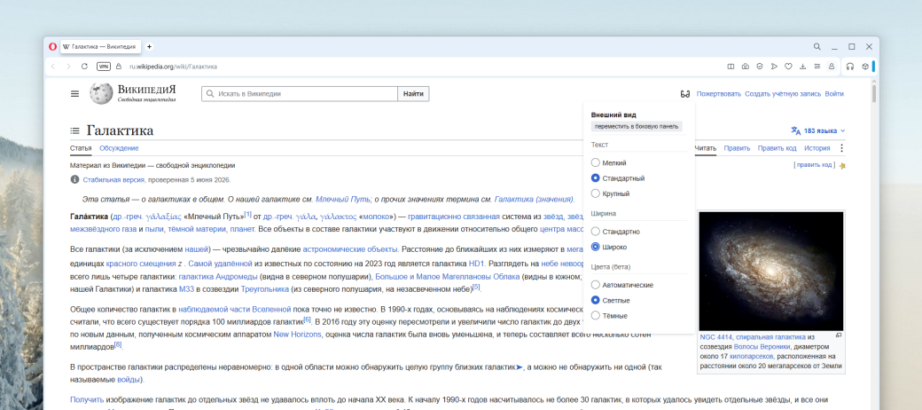922x410 pixels.
Task: Open the История tab
Action: click(x=817, y=148)
